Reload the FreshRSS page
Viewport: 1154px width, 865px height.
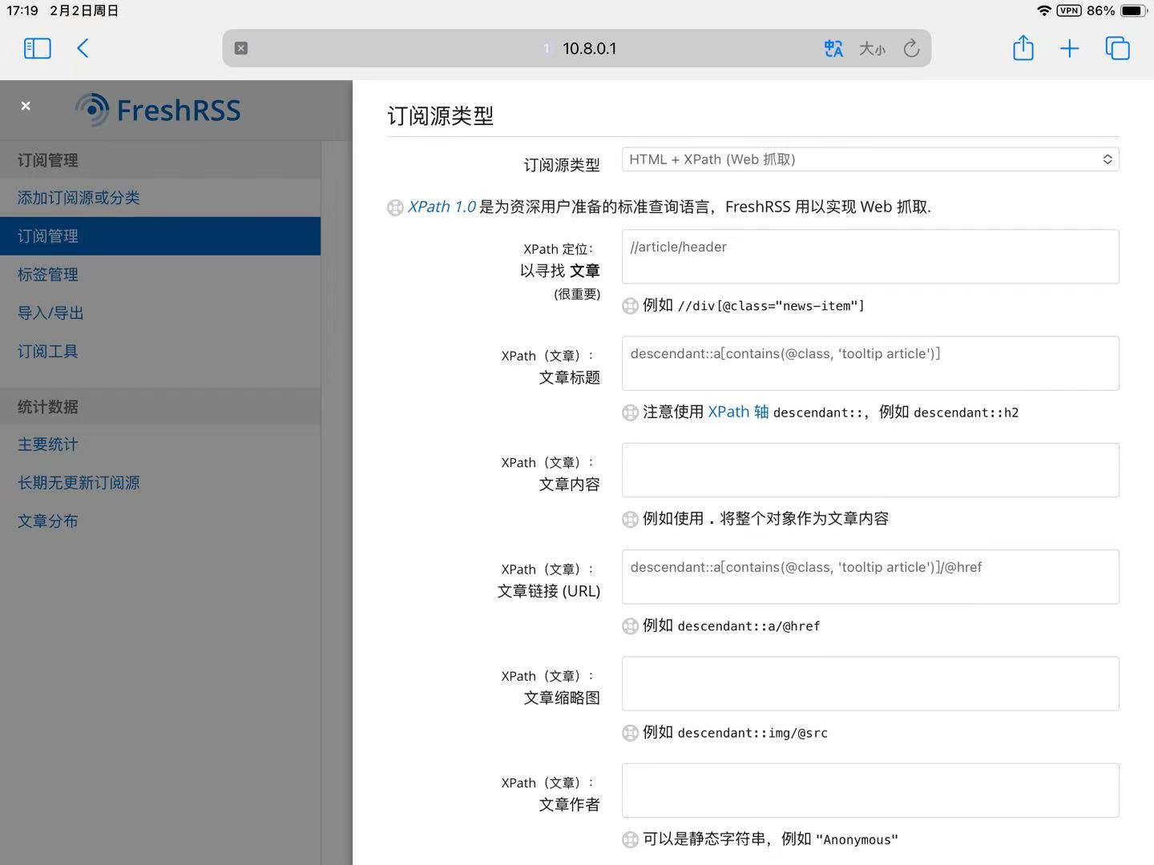pos(911,48)
